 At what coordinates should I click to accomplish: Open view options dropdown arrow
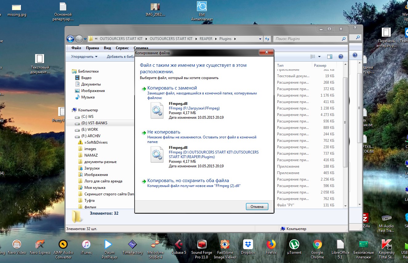(x=319, y=57)
